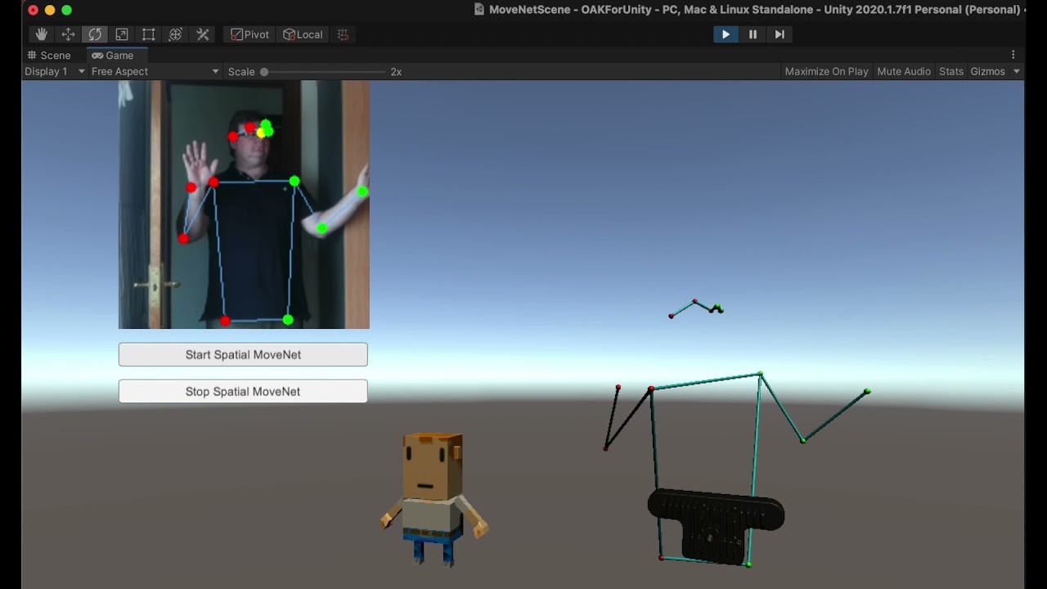This screenshot has height=589, width=1047.
Task: Toggle the Local handle rotation
Action: 303,34
